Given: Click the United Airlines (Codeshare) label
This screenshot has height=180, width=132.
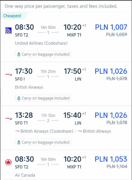Looking at the screenshot, I should tap(41, 43).
